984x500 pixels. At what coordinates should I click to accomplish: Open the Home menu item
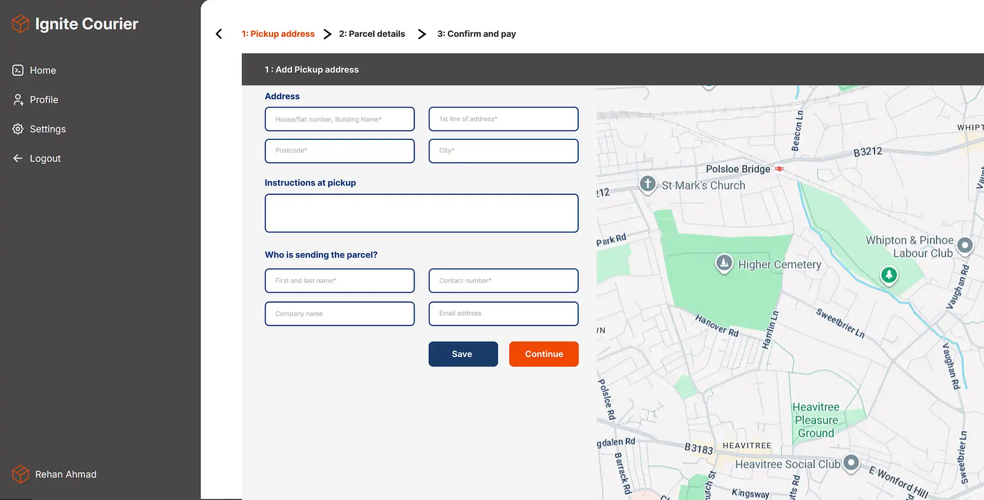click(x=34, y=70)
